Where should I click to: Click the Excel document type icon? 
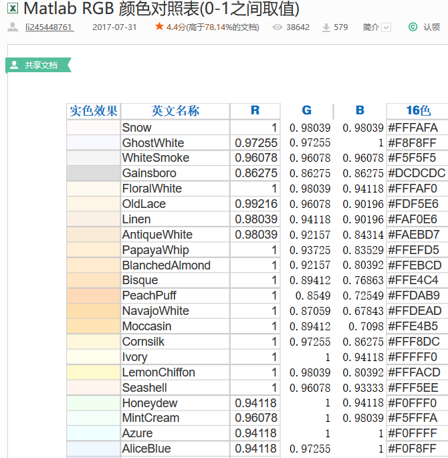[13, 8]
